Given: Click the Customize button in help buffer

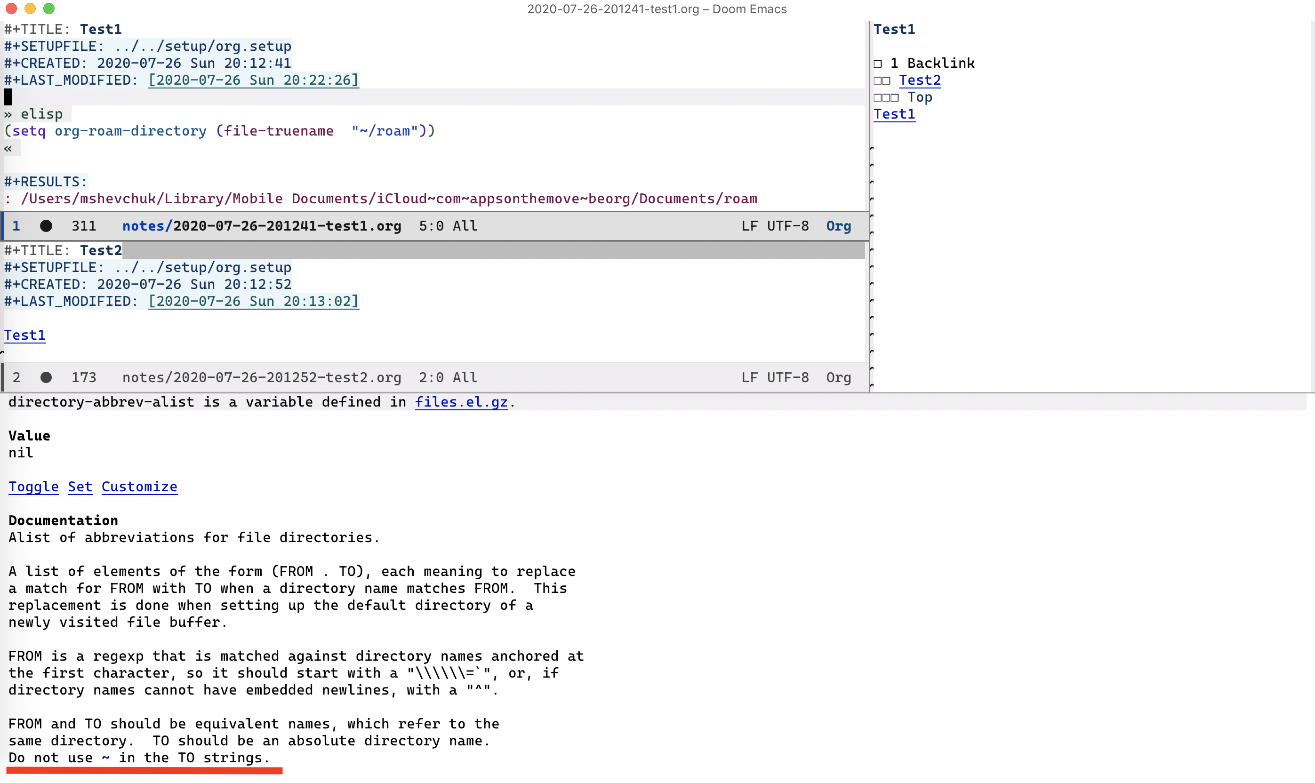Looking at the screenshot, I should pyautogui.click(x=139, y=487).
